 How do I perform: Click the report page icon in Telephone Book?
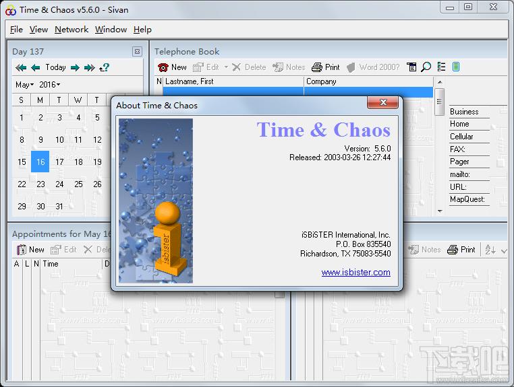point(411,67)
